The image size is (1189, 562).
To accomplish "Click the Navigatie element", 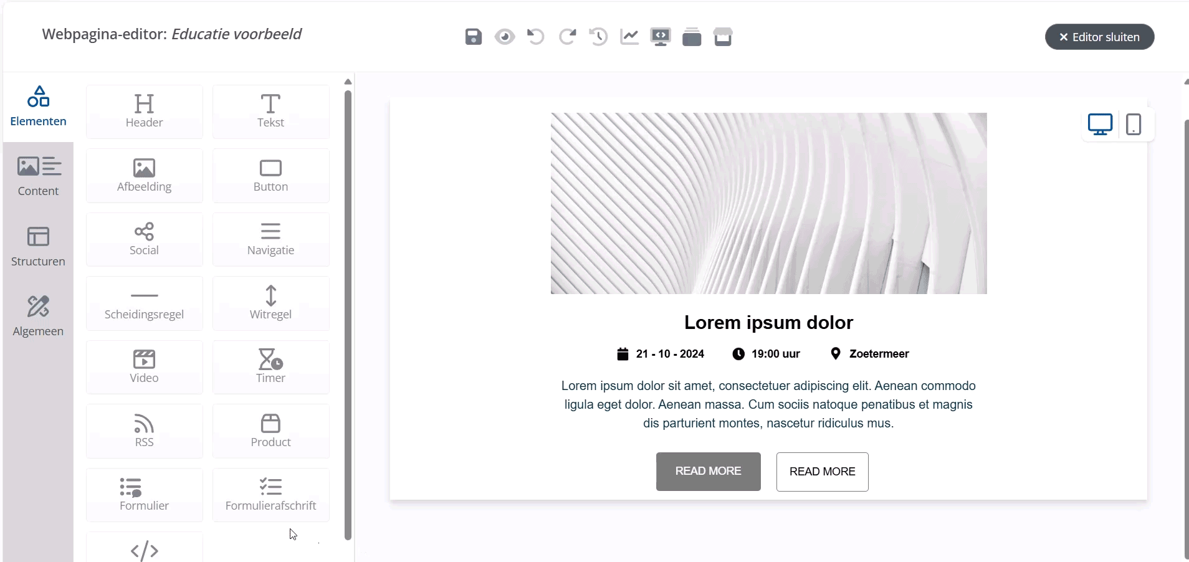I will tap(270, 239).
